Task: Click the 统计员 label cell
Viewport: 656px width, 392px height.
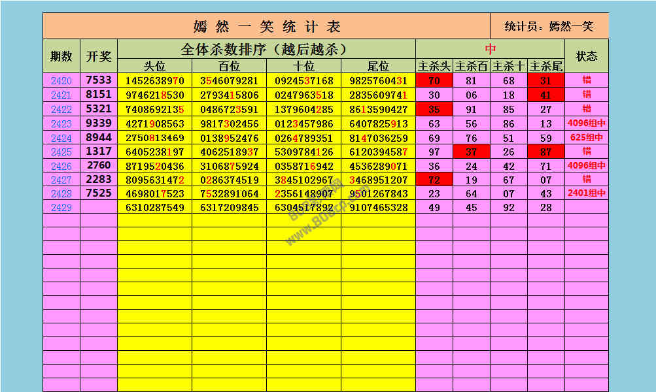Action: pyautogui.click(x=549, y=26)
